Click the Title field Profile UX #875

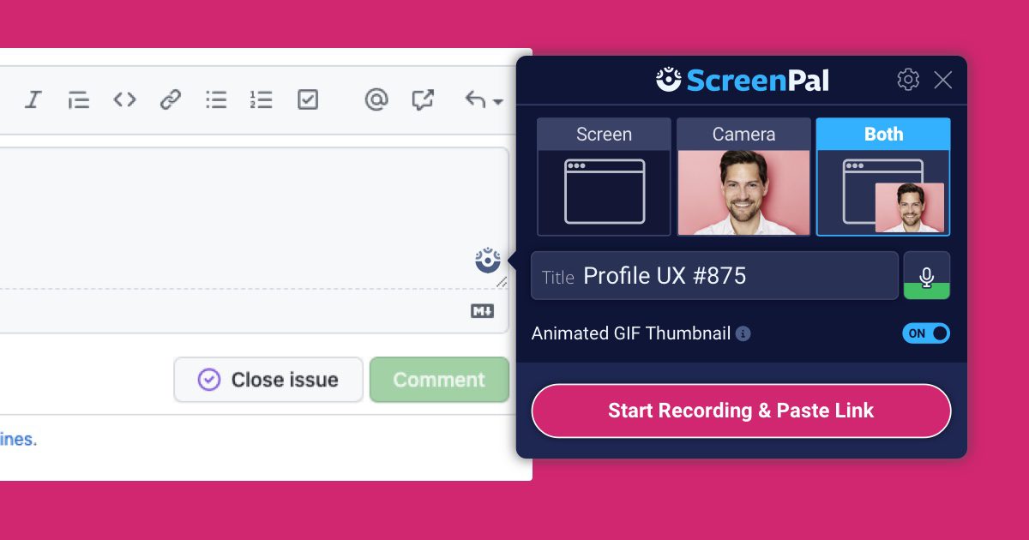pos(714,276)
